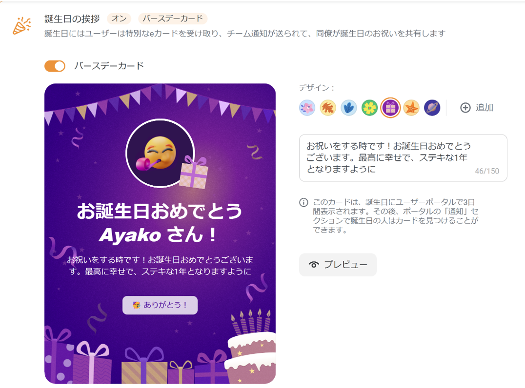Select the yellow flower on green design
Screen dimensions: 525x388
pyautogui.click(x=370, y=108)
